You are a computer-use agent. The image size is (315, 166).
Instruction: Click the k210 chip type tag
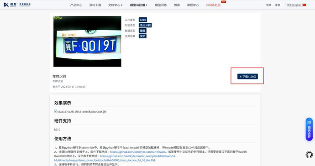click(x=143, y=20)
